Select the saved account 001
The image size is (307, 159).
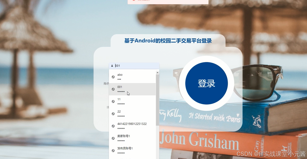[132, 89]
